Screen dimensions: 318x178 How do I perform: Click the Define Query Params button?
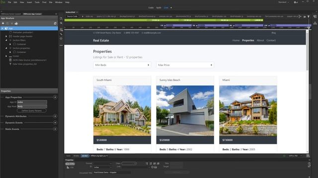coord(32,111)
